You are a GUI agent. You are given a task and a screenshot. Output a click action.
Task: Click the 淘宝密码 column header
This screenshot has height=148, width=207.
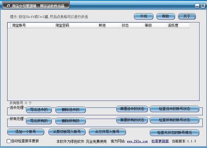[x=75, y=25]
